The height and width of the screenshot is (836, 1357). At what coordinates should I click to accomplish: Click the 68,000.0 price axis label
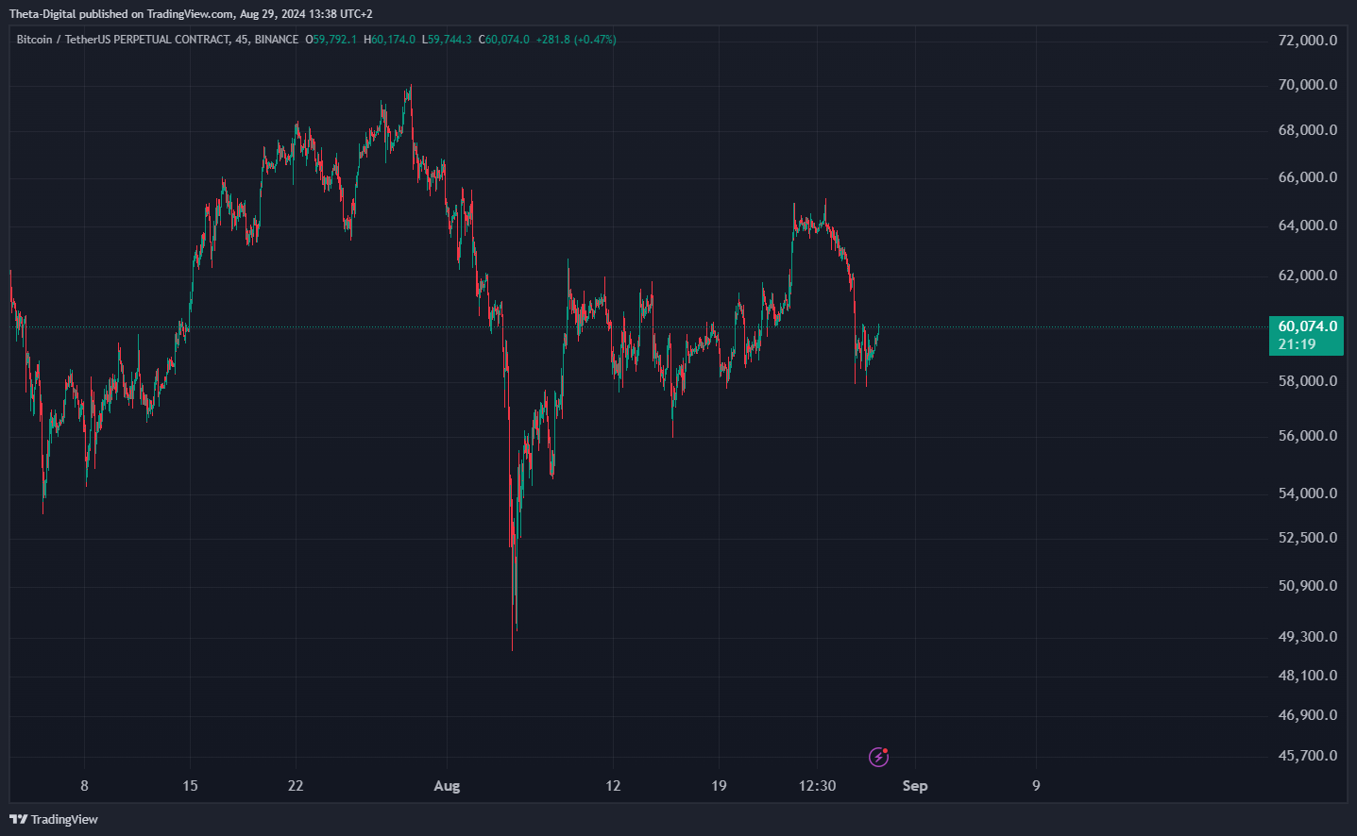[1308, 130]
